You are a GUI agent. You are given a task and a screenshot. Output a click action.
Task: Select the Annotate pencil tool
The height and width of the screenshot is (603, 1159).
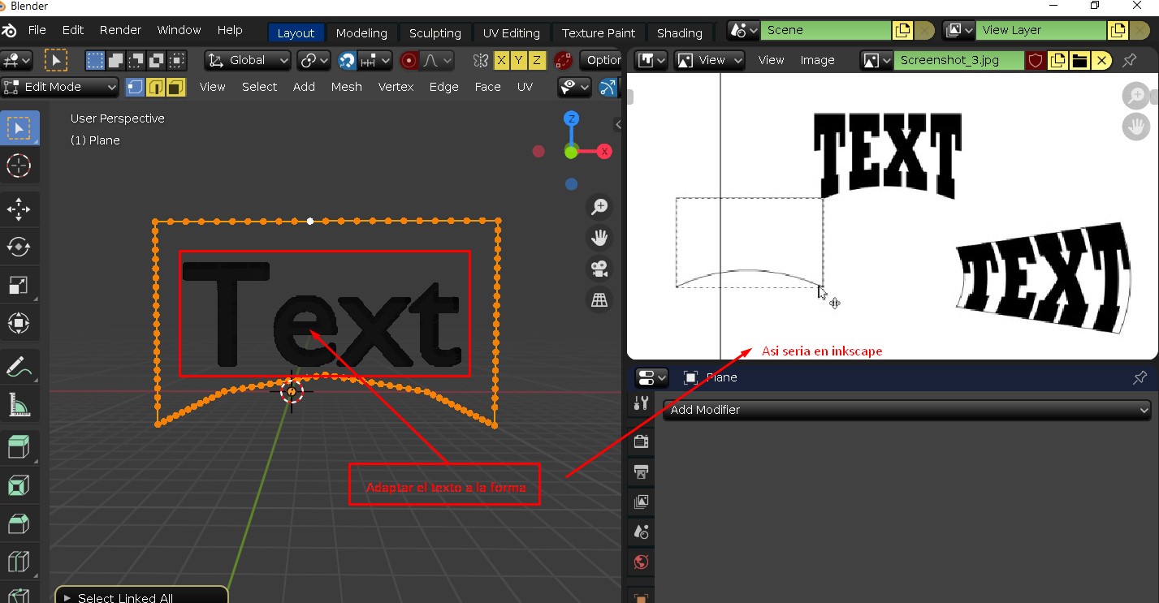pyautogui.click(x=19, y=366)
